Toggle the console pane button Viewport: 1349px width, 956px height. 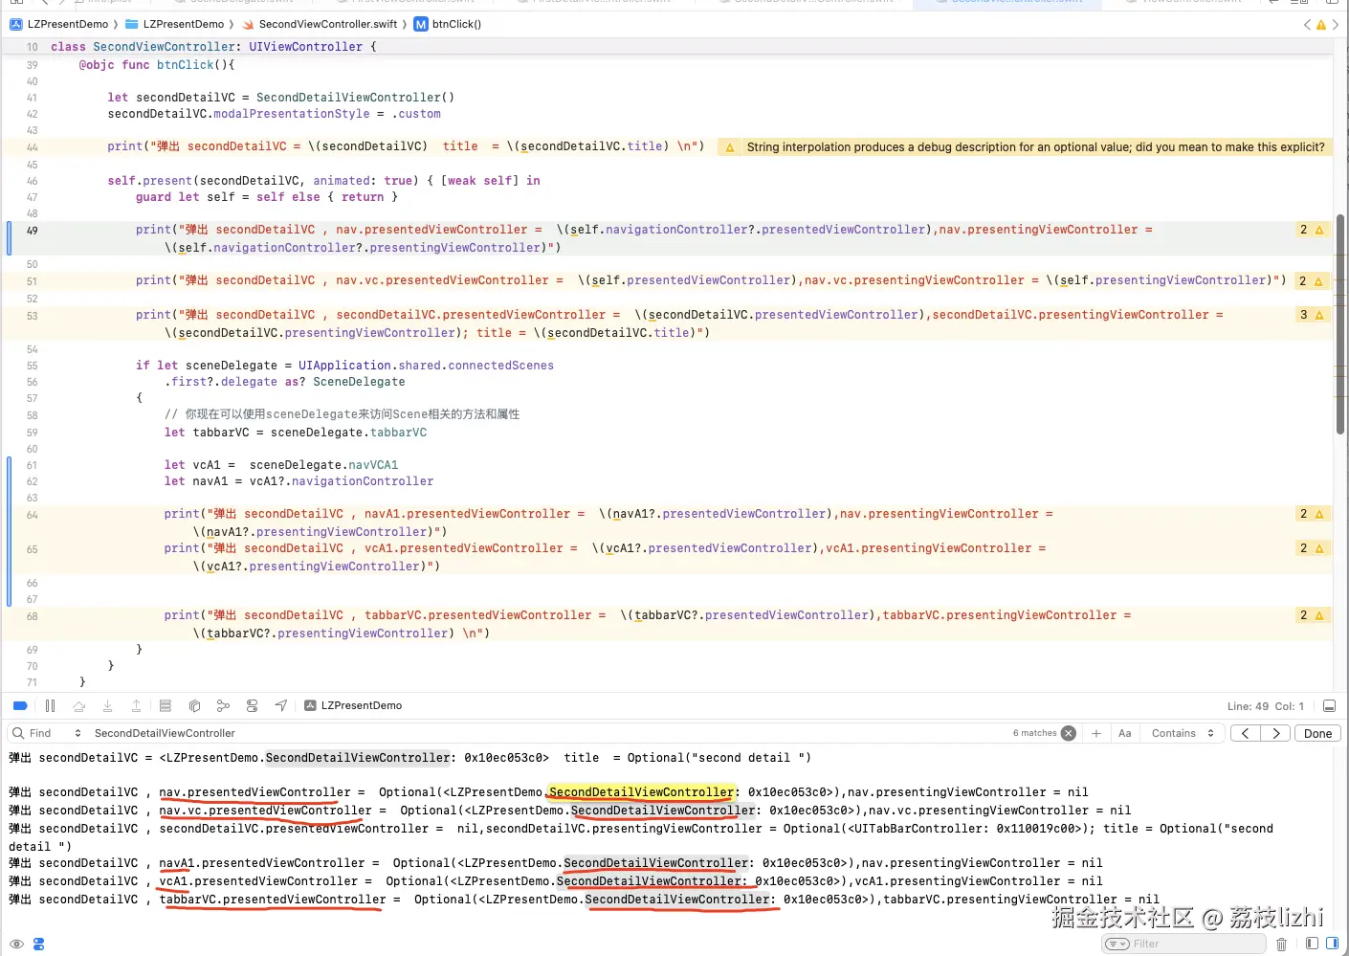pos(1333,944)
